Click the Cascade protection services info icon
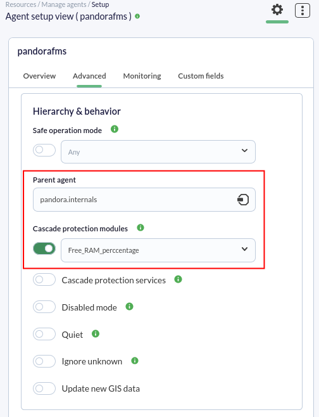The width and height of the screenshot is (319, 417). click(178, 279)
